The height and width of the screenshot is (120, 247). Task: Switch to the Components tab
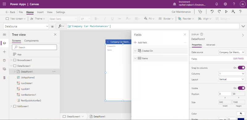pyautogui.click(x=31, y=41)
